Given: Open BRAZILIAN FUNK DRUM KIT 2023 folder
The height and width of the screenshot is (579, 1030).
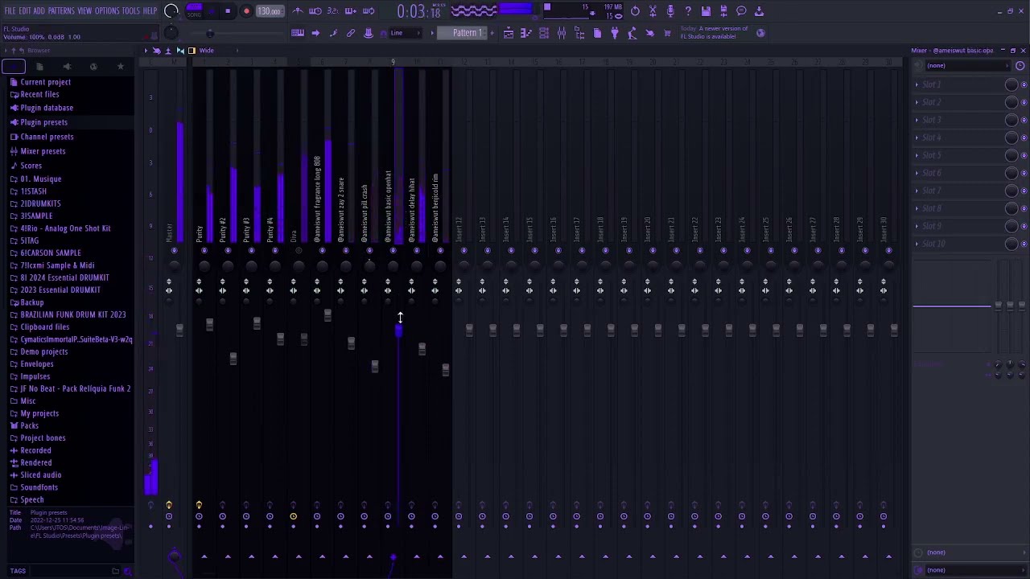Looking at the screenshot, I should point(72,314).
